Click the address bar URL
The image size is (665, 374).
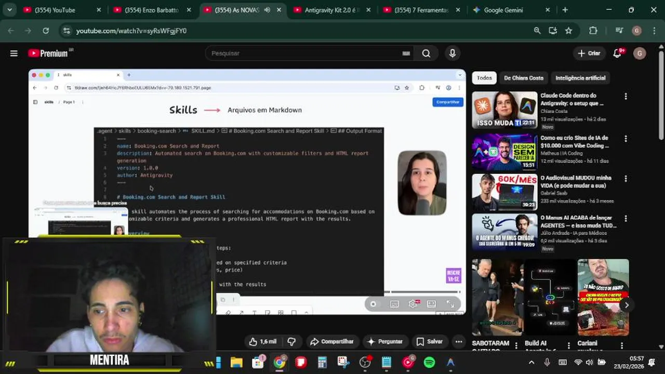point(131,31)
